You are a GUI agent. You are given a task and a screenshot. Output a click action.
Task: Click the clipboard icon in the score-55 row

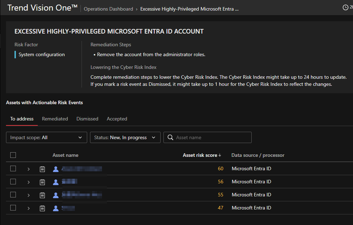point(42,195)
